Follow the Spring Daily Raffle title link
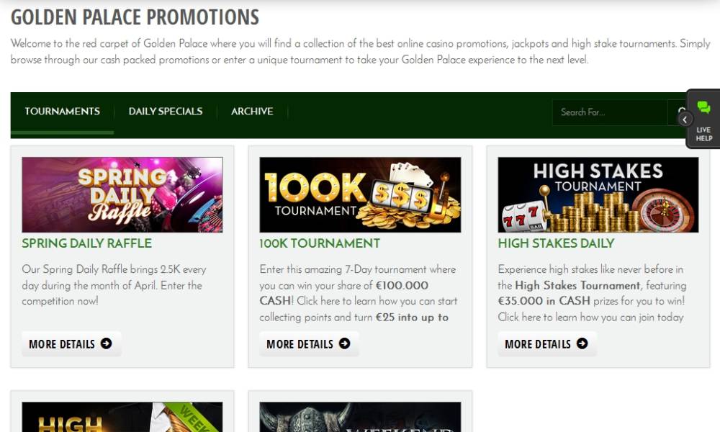The image size is (720, 432). click(87, 243)
